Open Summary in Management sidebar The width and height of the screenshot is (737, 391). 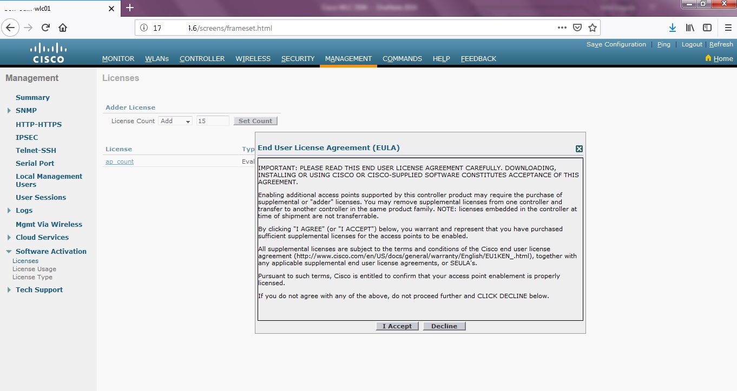32,98
